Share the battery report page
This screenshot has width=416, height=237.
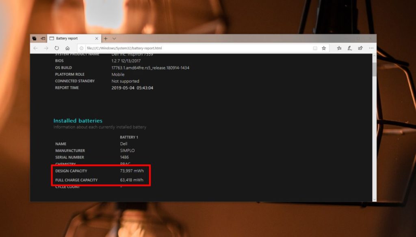[360, 48]
